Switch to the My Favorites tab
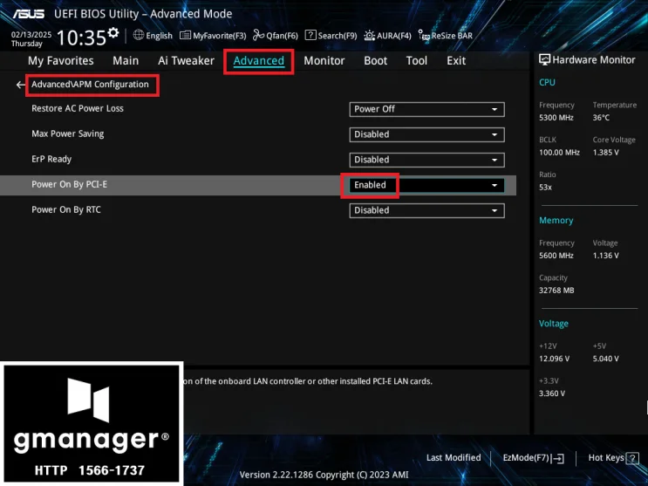 pos(61,61)
